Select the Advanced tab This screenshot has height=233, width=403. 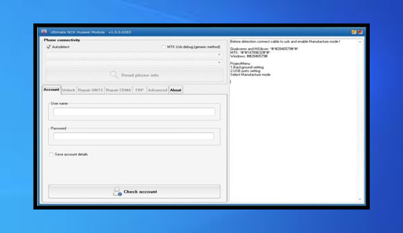(x=157, y=90)
